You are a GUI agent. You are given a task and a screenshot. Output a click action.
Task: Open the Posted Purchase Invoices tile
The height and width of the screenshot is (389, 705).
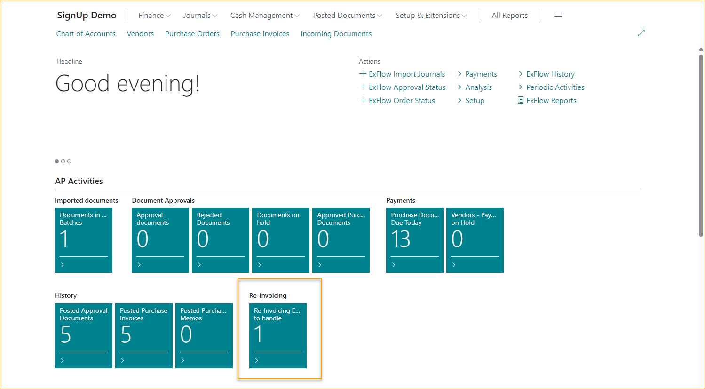coord(144,335)
